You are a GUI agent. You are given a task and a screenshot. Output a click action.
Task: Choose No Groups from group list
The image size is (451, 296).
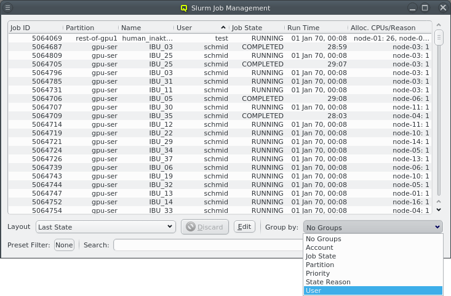[x=373, y=239]
